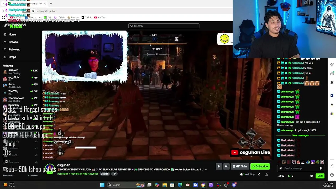Open the new tab plus button
Viewport: 336px width, 189px height.
51,4
